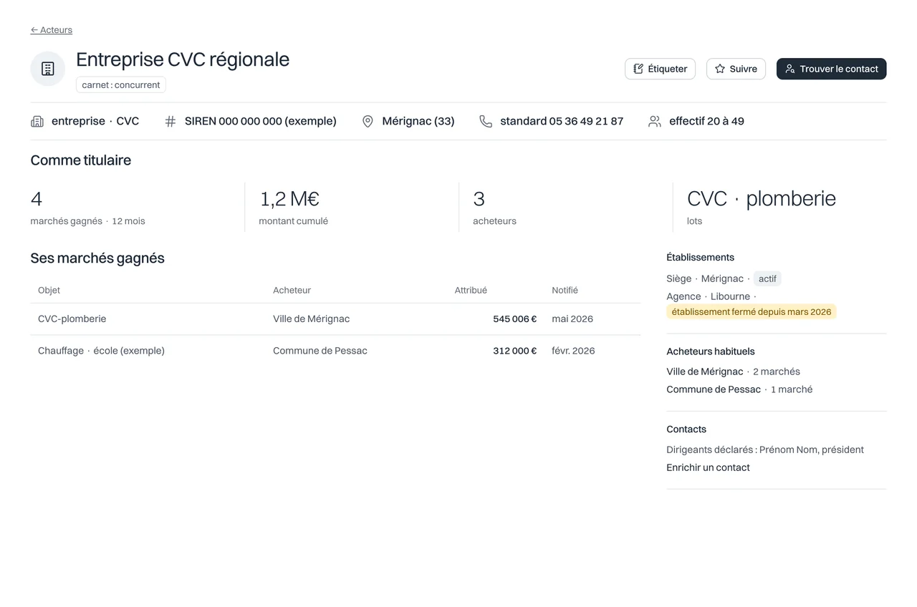Image resolution: width=917 pixels, height=607 pixels.
Task: Click the 'Dirigeants déclarés' line
Action: 765,450
